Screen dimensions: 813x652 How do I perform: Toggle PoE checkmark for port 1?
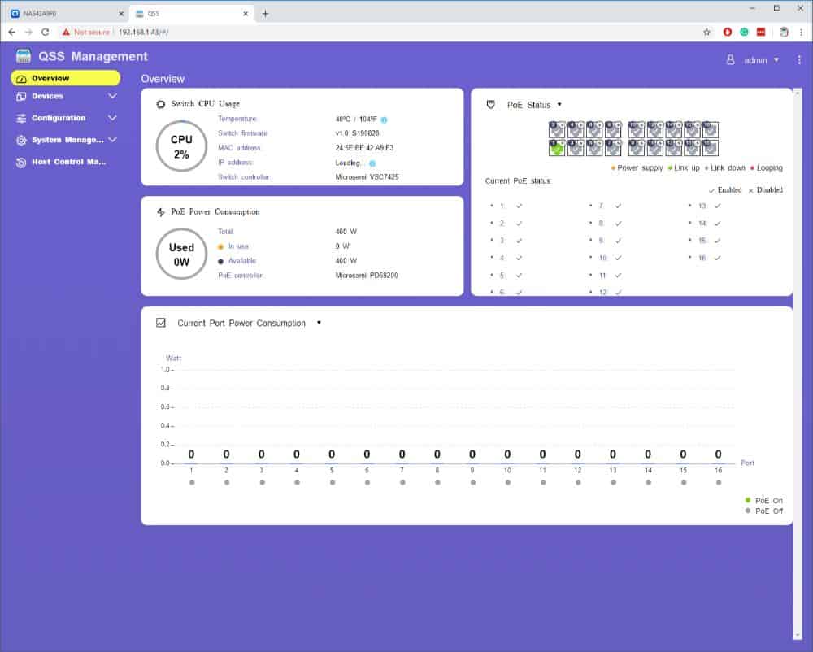[x=519, y=206]
